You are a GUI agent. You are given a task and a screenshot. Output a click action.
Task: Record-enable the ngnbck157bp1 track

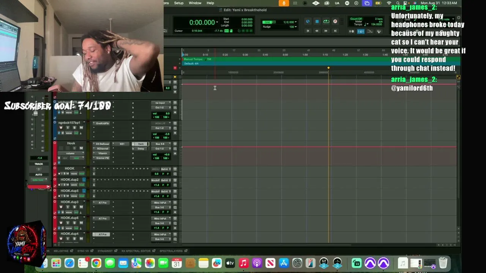tap(61, 128)
